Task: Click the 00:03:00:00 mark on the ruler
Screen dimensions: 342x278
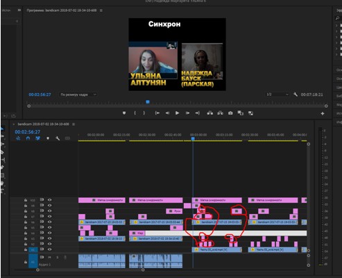Action: click(198, 135)
